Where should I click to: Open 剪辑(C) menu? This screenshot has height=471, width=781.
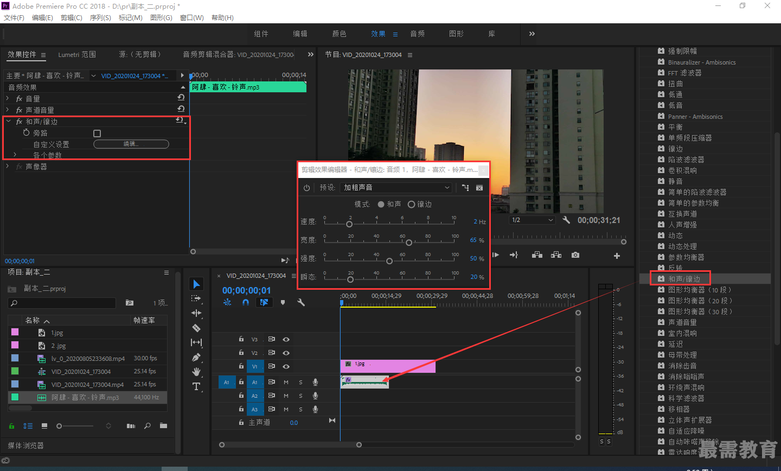coord(71,18)
